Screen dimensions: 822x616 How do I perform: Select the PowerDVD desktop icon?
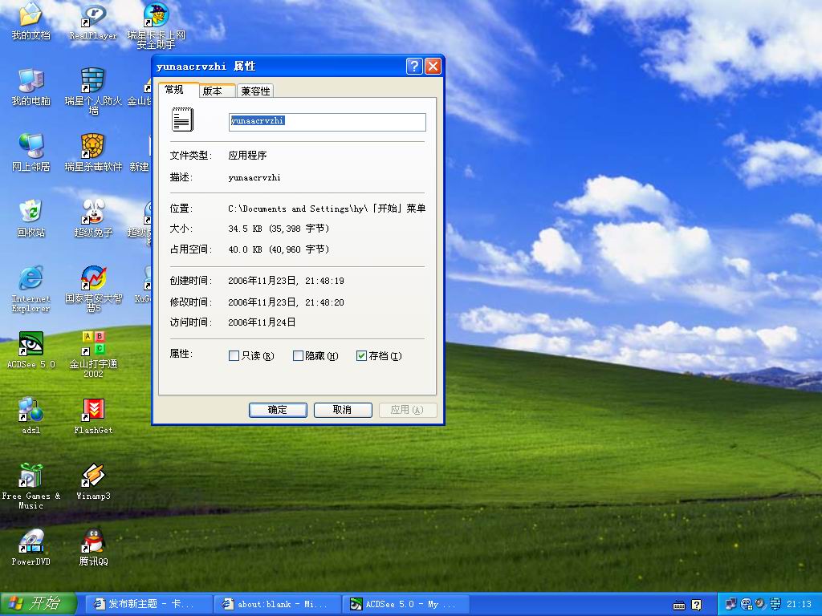click(x=31, y=541)
